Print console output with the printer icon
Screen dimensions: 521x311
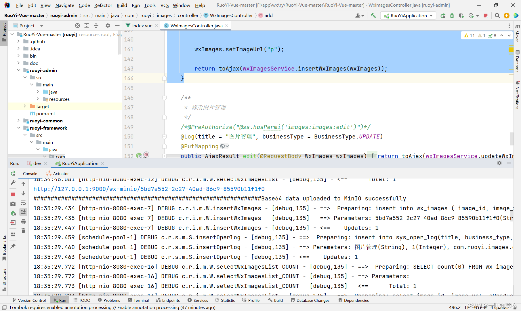pyautogui.click(x=23, y=222)
